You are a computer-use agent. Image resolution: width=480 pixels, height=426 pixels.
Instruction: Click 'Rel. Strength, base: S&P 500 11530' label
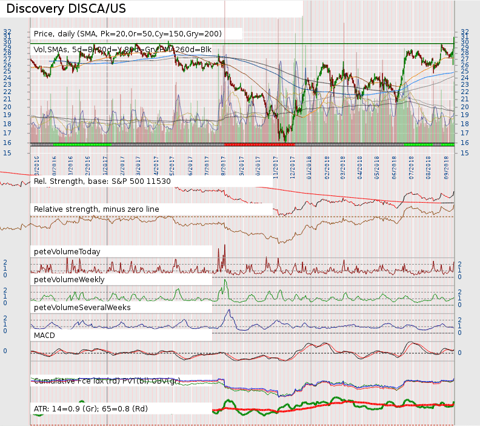click(x=102, y=181)
